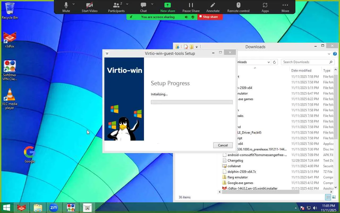Switch to Zoom on the taskbar
The height and width of the screenshot is (213, 340).
(54, 207)
